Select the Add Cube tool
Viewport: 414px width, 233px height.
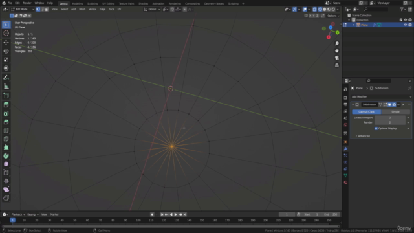click(x=6, y=96)
